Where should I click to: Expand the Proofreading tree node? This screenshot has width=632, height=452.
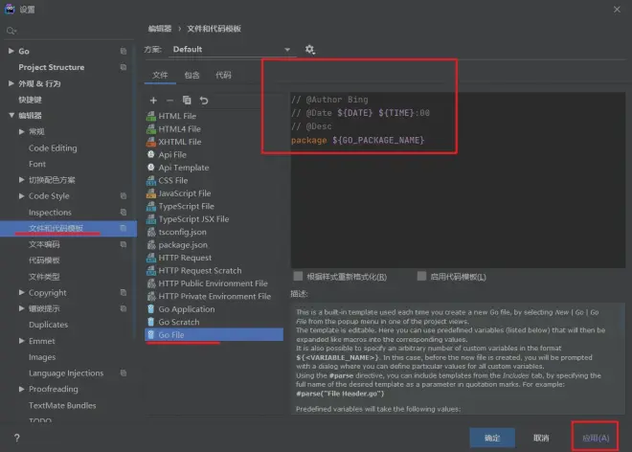[21, 389]
